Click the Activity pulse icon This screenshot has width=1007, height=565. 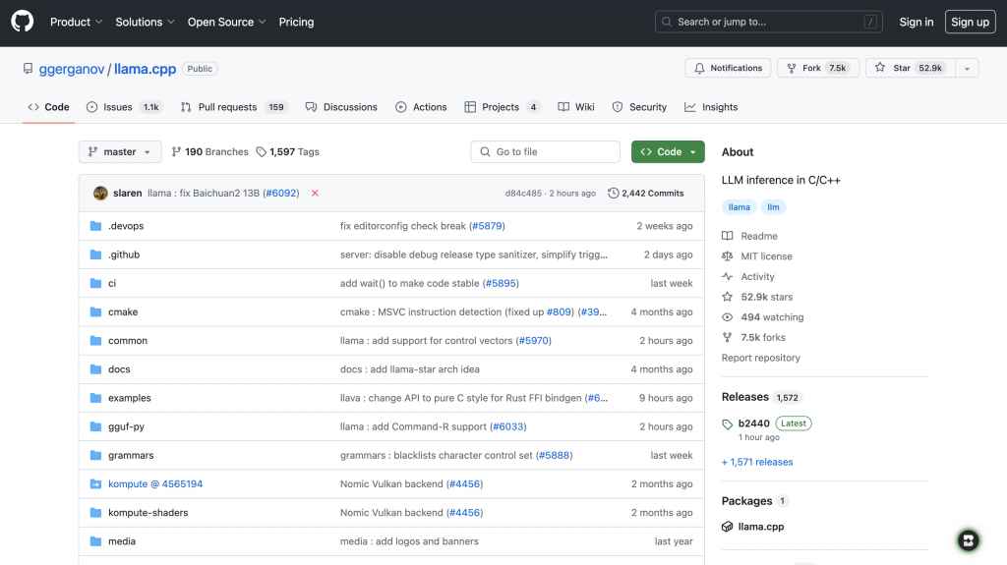[727, 276]
